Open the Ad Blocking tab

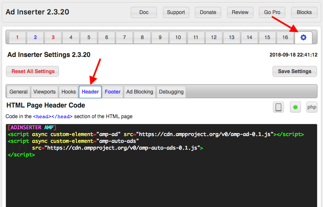coord(140,92)
